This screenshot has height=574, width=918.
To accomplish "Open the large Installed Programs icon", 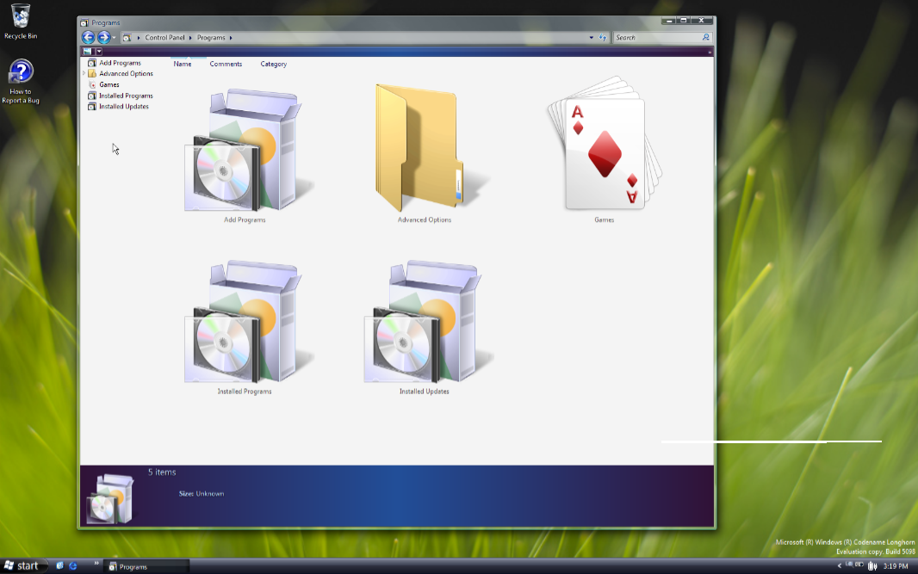I will (245, 323).
